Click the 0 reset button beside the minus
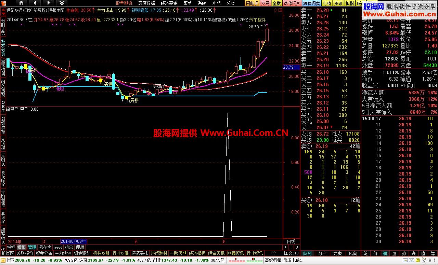The image size is (438, 265). tap(297, 247)
